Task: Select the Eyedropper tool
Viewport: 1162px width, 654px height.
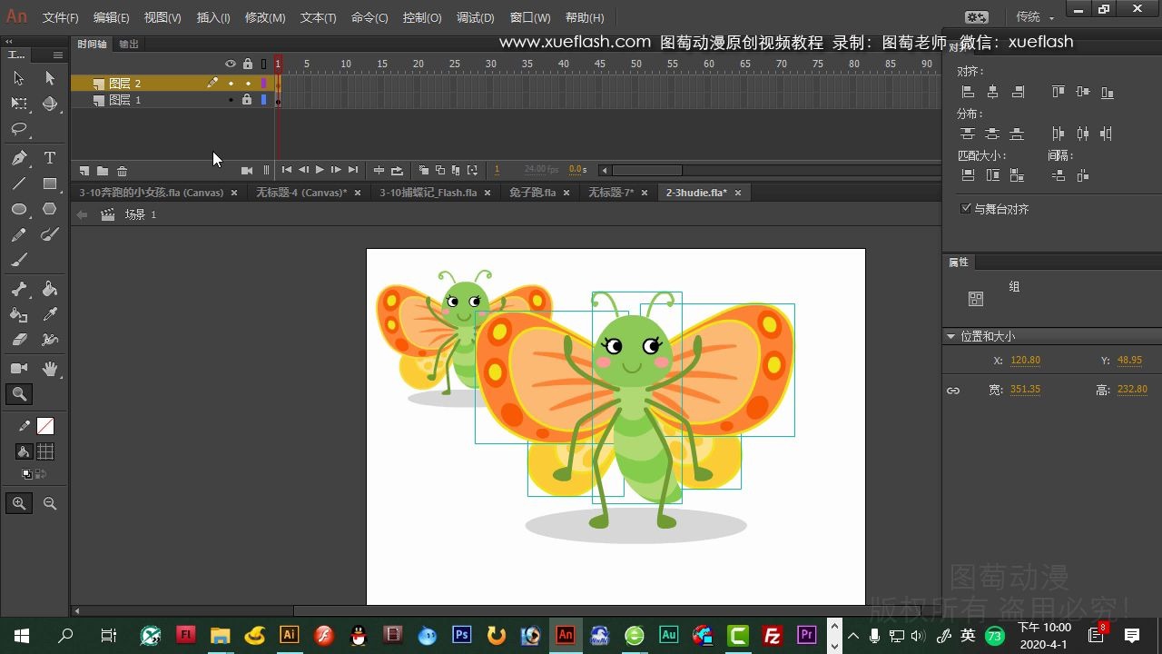Action: [x=50, y=314]
